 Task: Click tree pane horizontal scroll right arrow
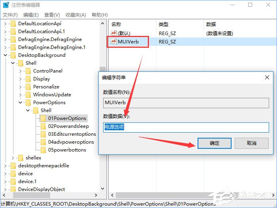96,195
